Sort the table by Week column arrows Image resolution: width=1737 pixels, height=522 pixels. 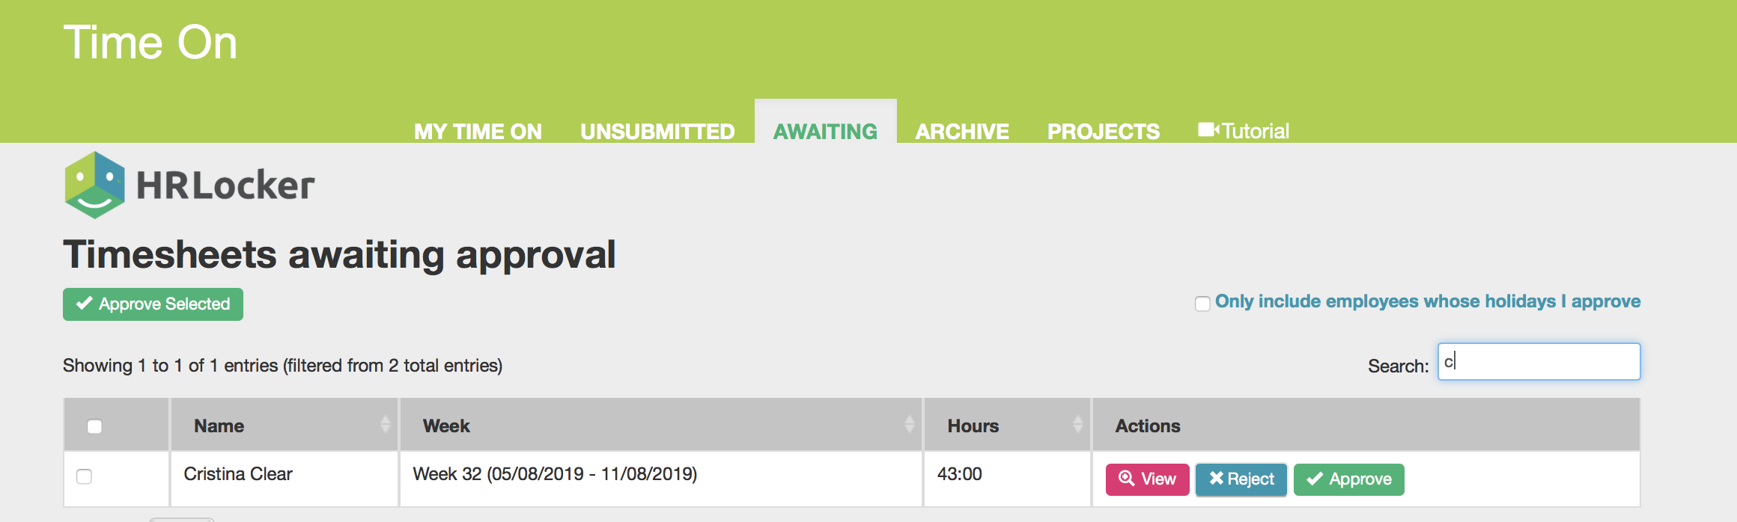click(909, 425)
